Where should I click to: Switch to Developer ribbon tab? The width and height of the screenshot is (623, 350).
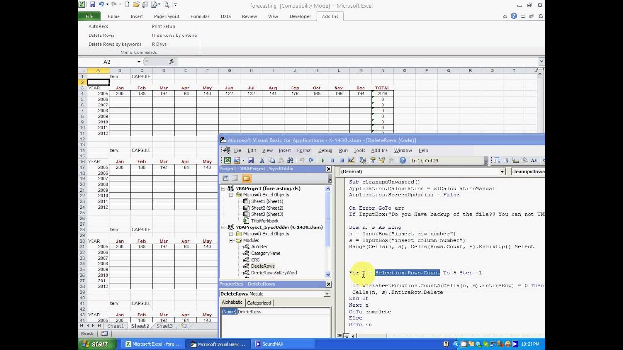pos(300,16)
